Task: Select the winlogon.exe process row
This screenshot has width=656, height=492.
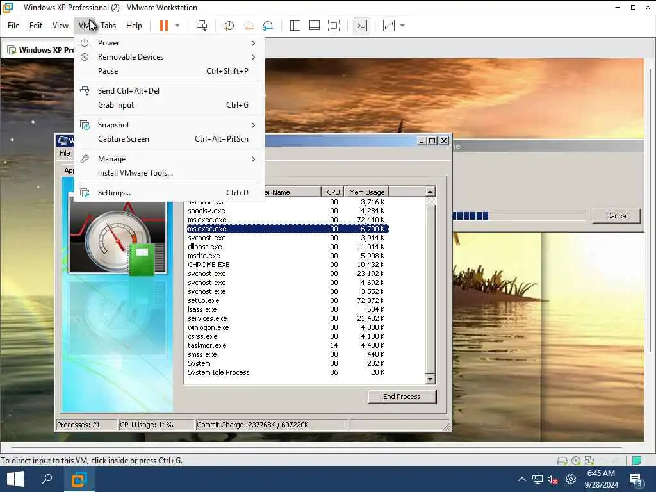Action: pyautogui.click(x=287, y=327)
